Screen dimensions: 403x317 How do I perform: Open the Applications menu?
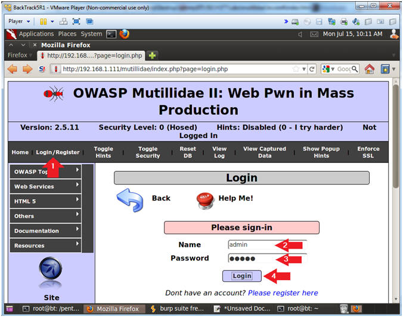36,34
